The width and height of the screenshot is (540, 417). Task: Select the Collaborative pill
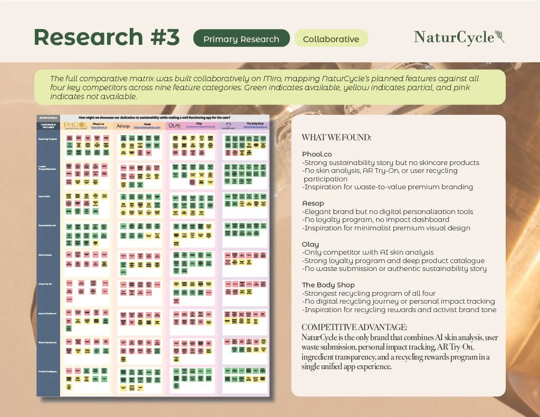pos(331,39)
